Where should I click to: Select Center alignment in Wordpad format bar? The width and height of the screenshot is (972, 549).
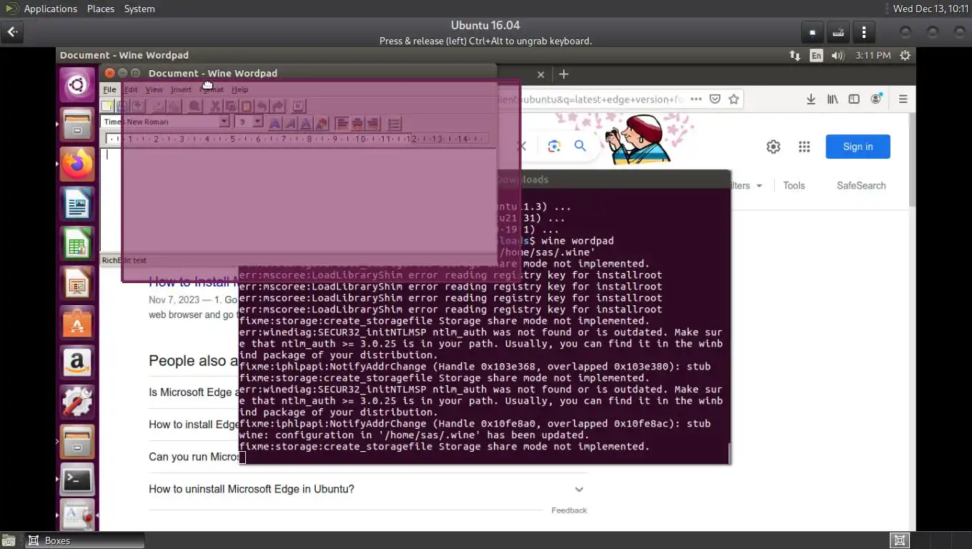click(x=357, y=123)
